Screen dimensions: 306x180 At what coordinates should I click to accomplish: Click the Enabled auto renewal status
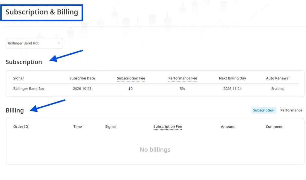pos(278,89)
